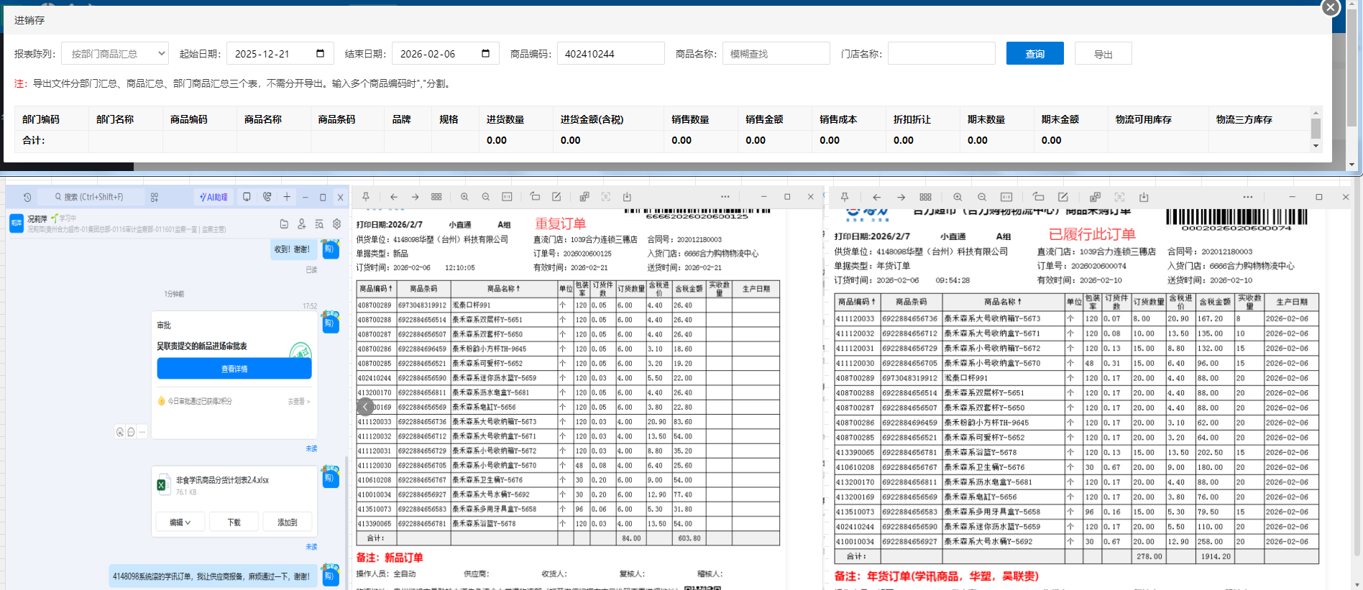This screenshot has height=590, width=1363.
Task: Zoom in on the 重复订单 image viewer
Action: pyautogui.click(x=464, y=197)
